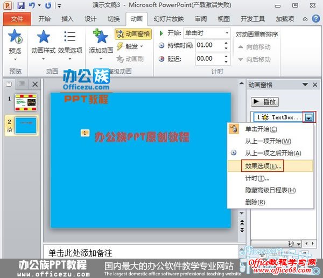
Task: Close the 动画窗格 pane
Action: (315, 85)
